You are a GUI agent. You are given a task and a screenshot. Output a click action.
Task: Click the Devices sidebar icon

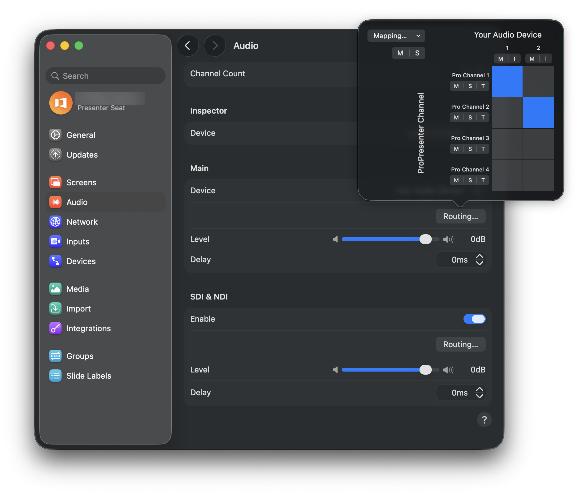tap(55, 261)
